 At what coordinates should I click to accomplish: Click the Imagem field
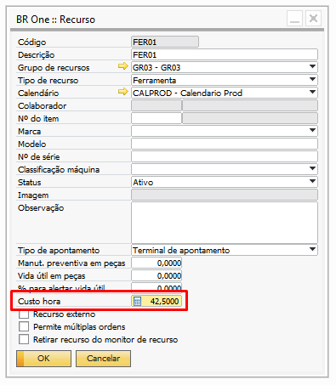click(225, 195)
